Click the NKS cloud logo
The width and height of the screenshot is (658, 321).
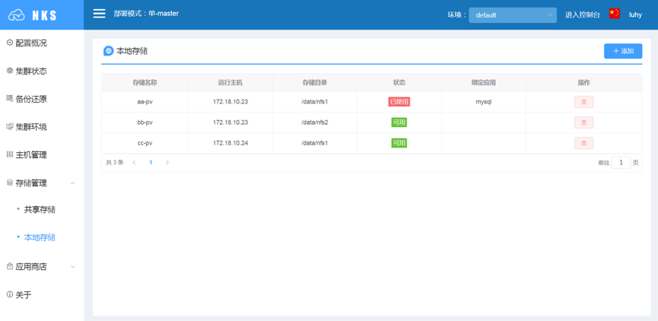pyautogui.click(x=32, y=15)
